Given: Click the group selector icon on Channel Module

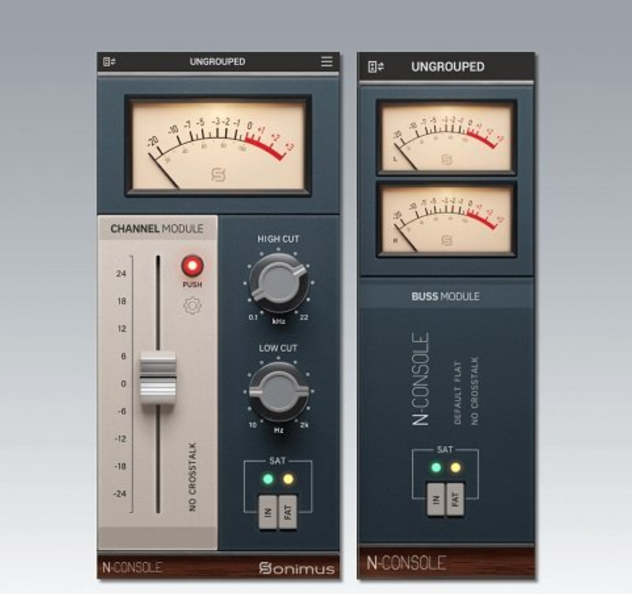Looking at the screenshot, I should [x=109, y=62].
